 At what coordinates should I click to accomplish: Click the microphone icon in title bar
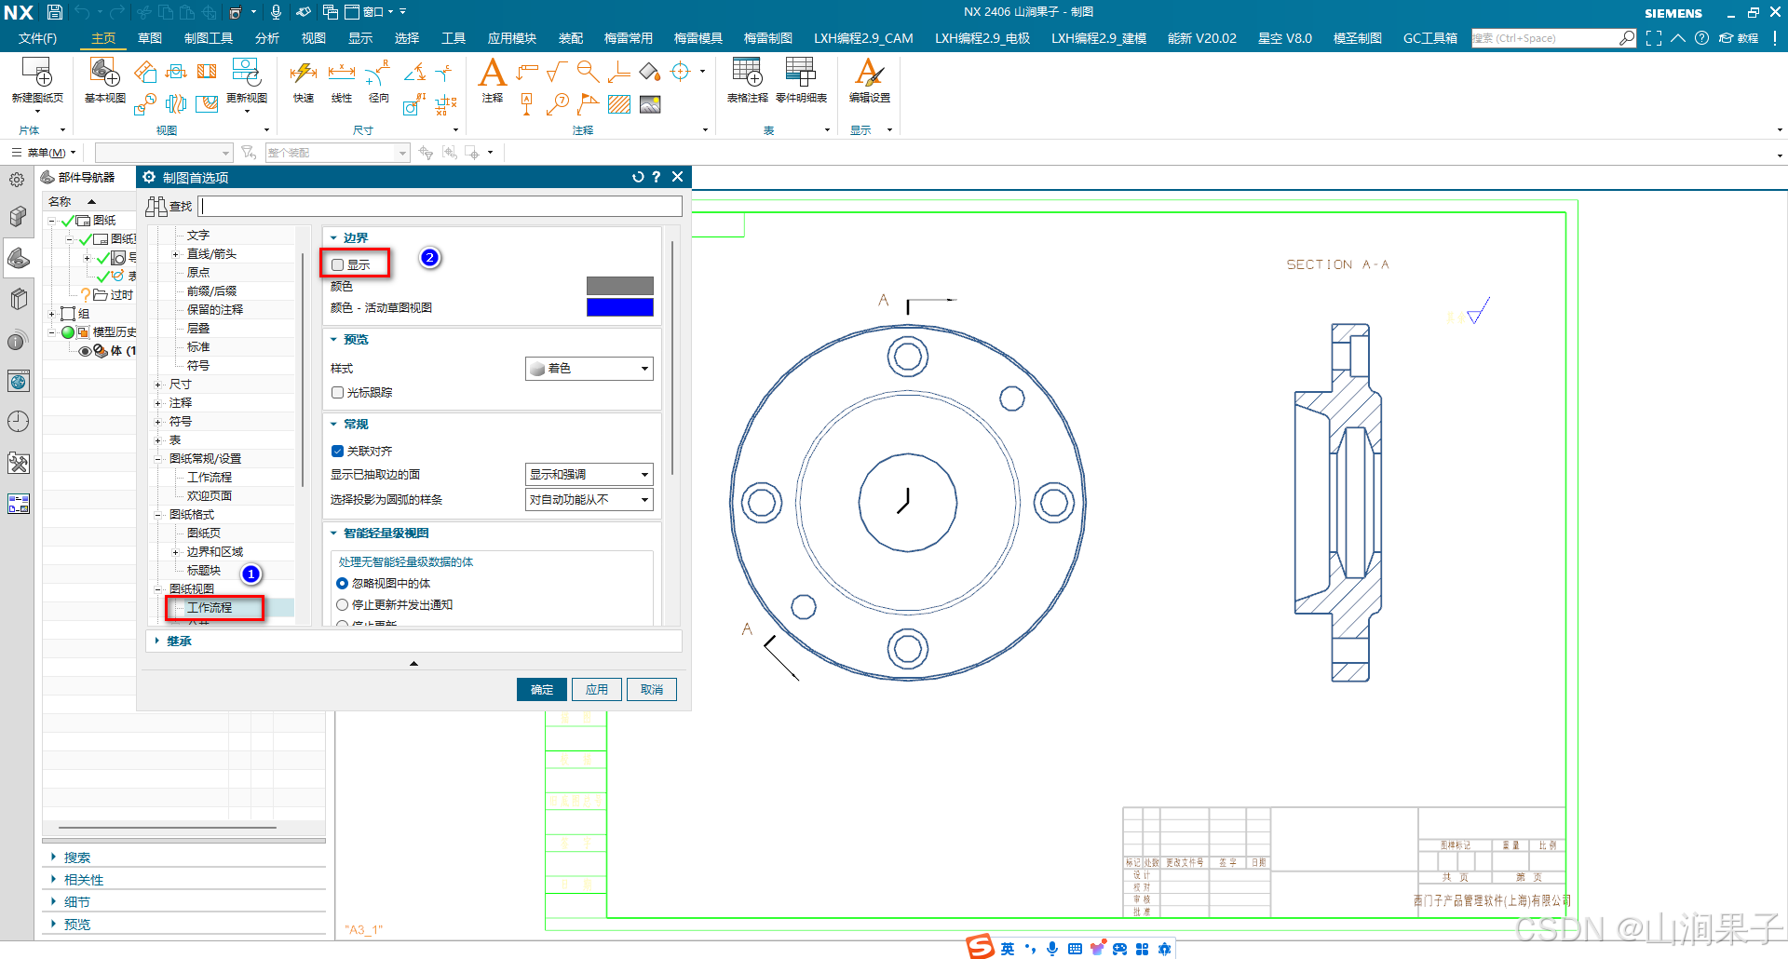click(276, 12)
